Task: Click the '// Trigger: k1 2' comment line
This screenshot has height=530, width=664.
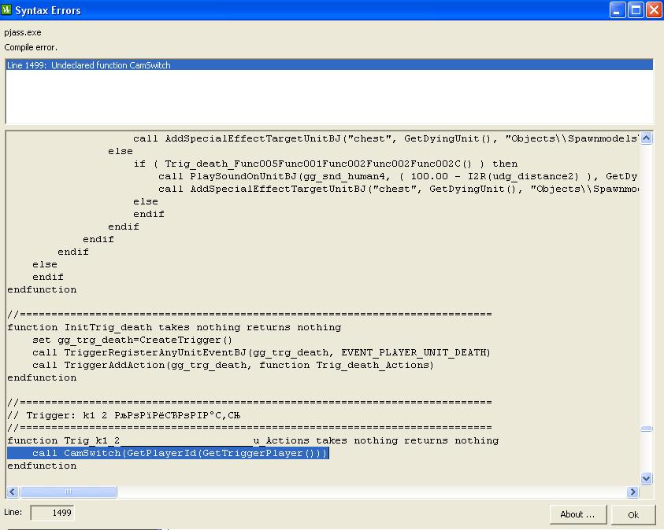Action: 124,415
